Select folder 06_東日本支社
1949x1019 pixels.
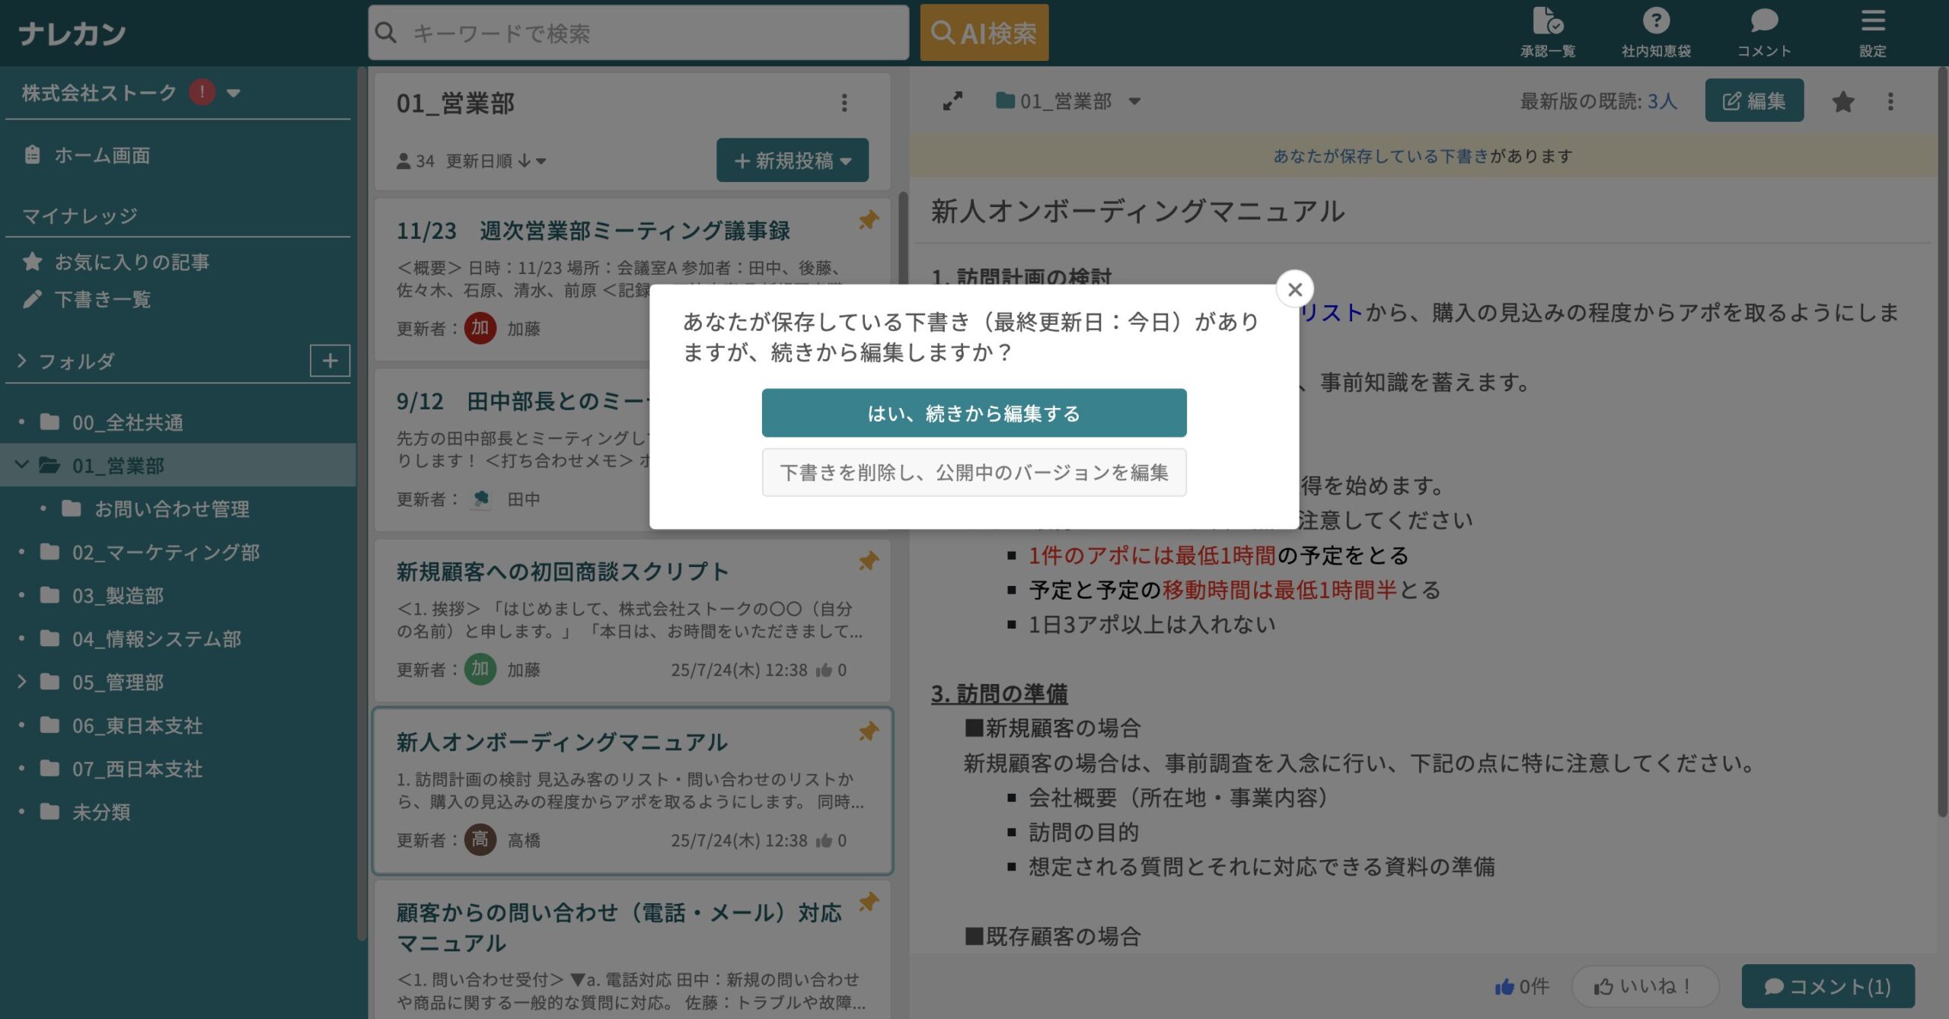pos(137,725)
